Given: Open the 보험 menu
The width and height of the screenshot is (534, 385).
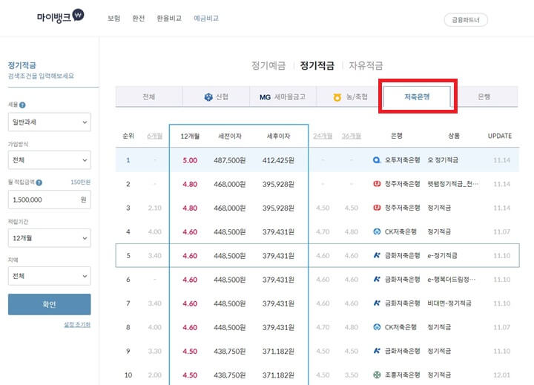Looking at the screenshot, I should 113,19.
